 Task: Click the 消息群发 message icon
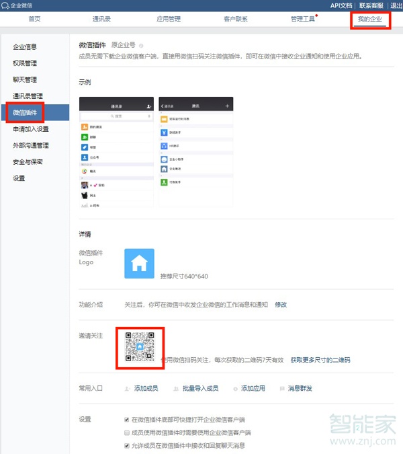click(281, 388)
